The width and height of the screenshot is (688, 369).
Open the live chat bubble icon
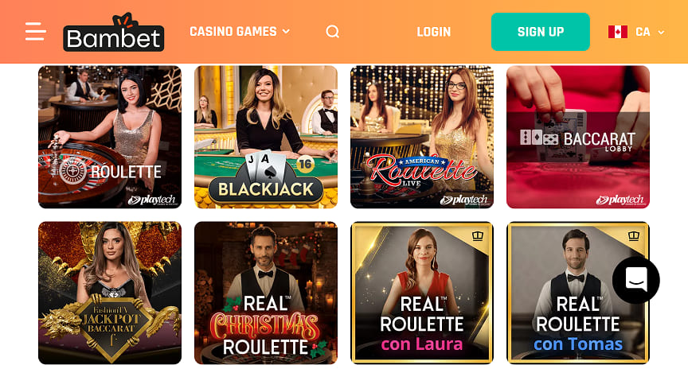pos(636,280)
